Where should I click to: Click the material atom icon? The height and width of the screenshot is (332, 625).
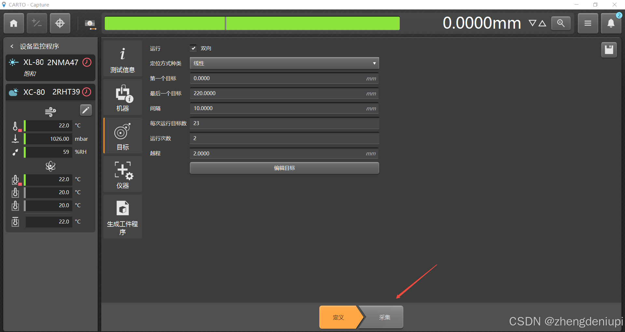click(50, 166)
